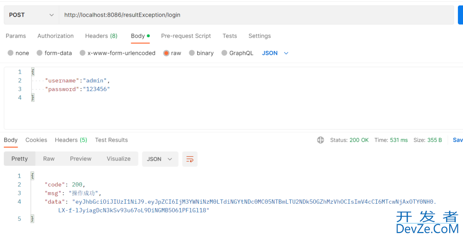Image resolution: width=463 pixels, height=238 pixels.
Task: Switch to the Params tab
Action: pos(16,36)
